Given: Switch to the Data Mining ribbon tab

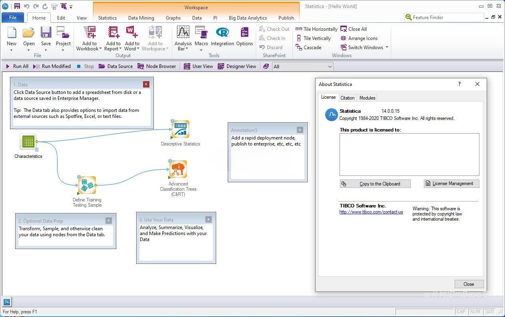Looking at the screenshot, I should 141,18.
